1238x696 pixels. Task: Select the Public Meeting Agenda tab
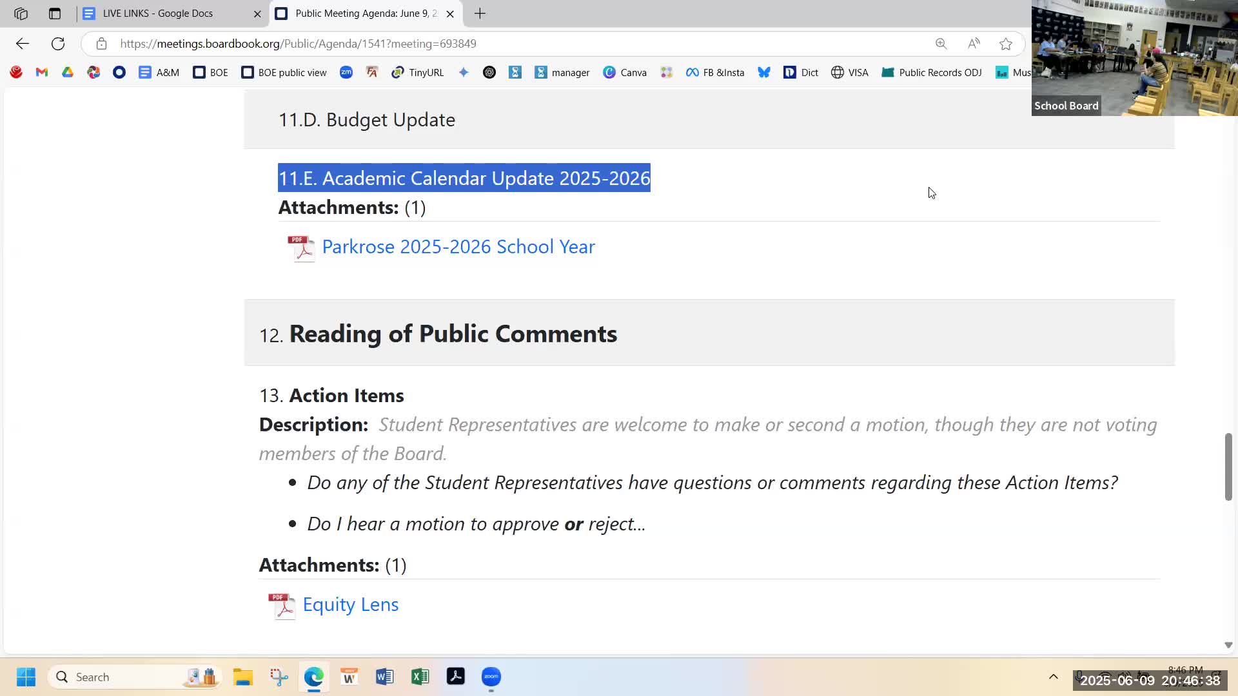(366, 14)
